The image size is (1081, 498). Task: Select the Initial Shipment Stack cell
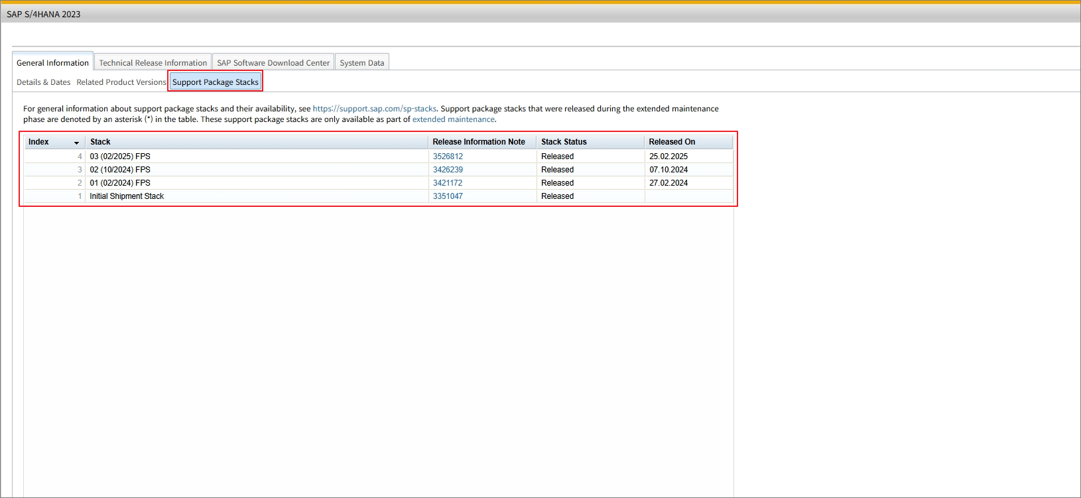(257, 196)
